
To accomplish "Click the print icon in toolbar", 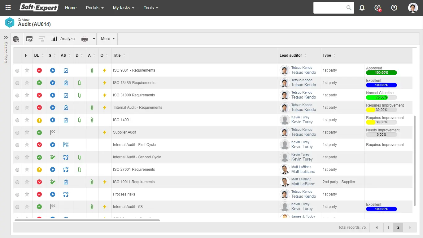I will pyautogui.click(x=85, y=39).
